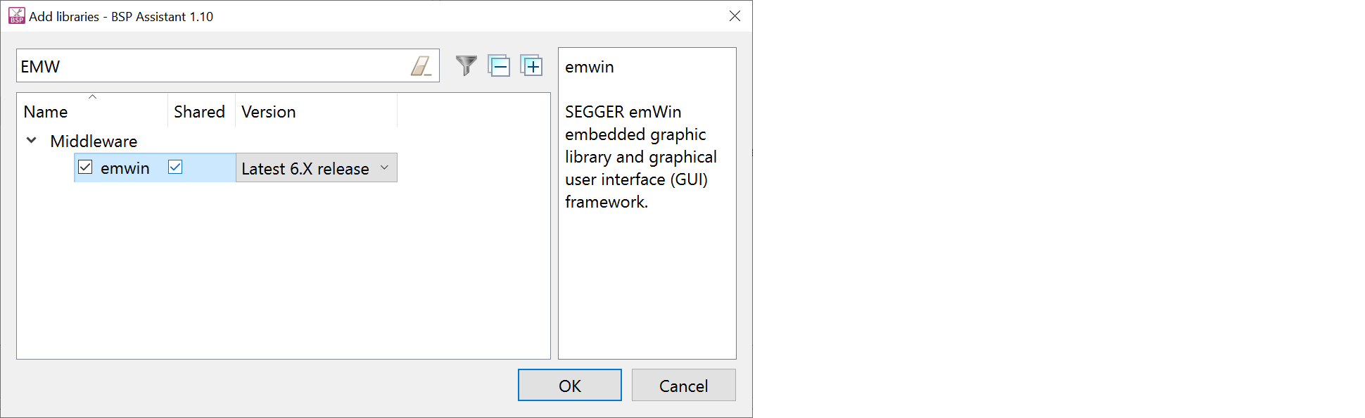Click the BSP Assistant title bar icon
1365x418 pixels.
tap(15, 15)
